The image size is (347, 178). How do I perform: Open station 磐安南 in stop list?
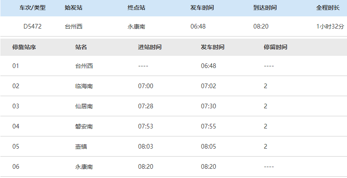coord(84,126)
